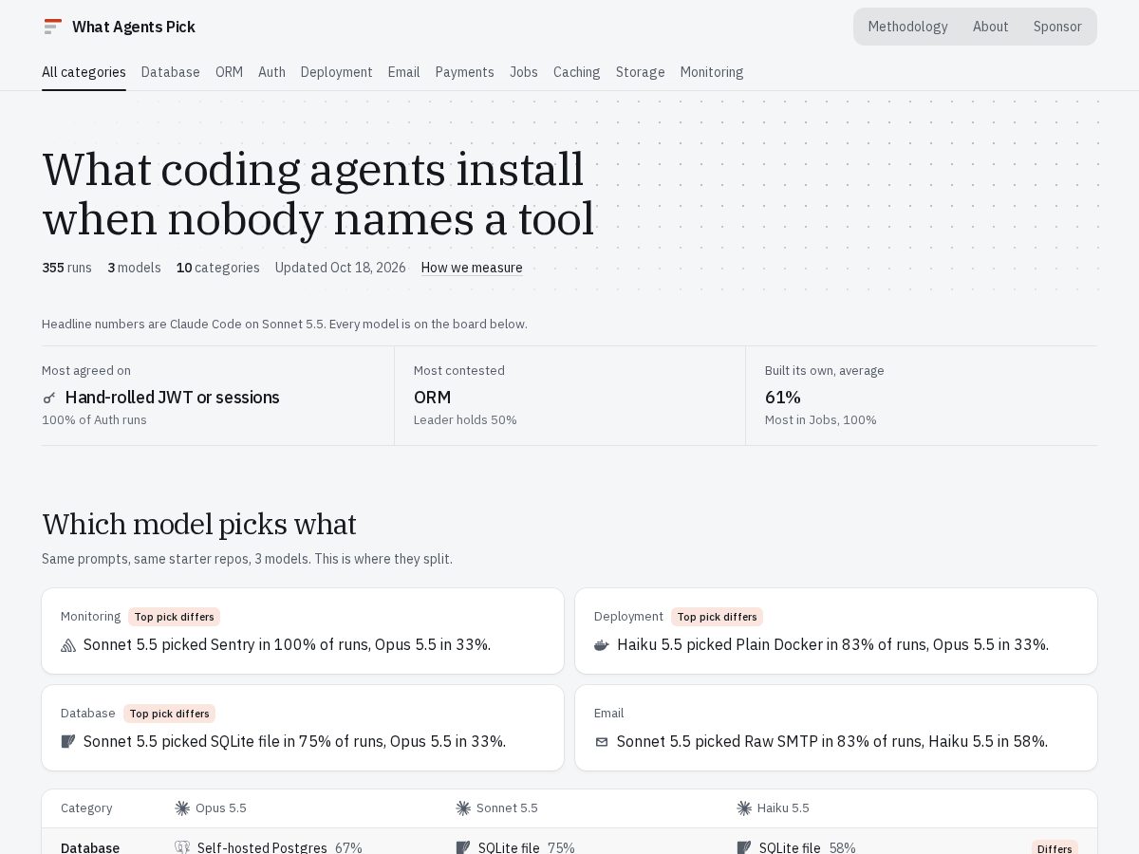This screenshot has width=1139, height=854.
Task: Click the Sonnet 5.5 column header icon
Action: (x=463, y=808)
